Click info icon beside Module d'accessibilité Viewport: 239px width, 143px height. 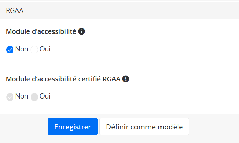pyautogui.click(x=81, y=31)
